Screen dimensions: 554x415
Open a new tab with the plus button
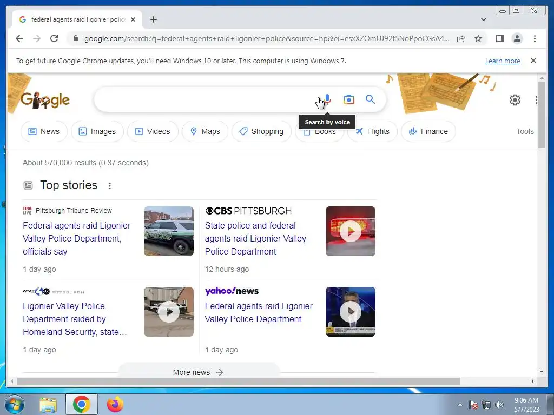point(153,19)
